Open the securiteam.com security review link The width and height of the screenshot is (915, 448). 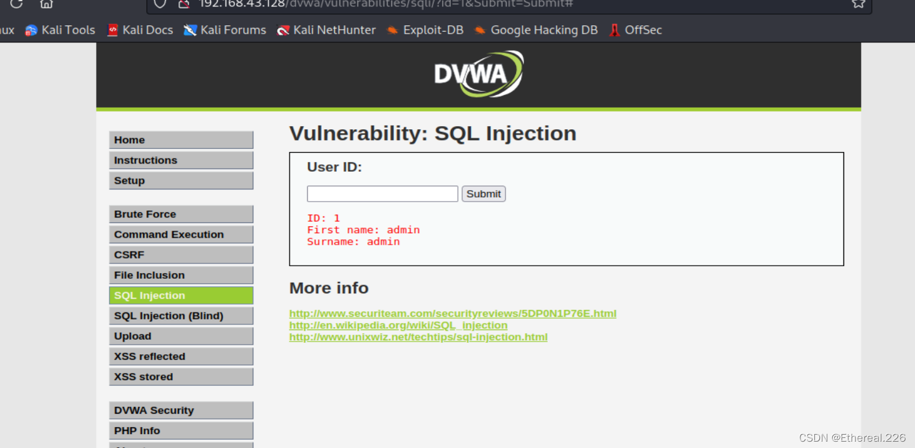(453, 314)
